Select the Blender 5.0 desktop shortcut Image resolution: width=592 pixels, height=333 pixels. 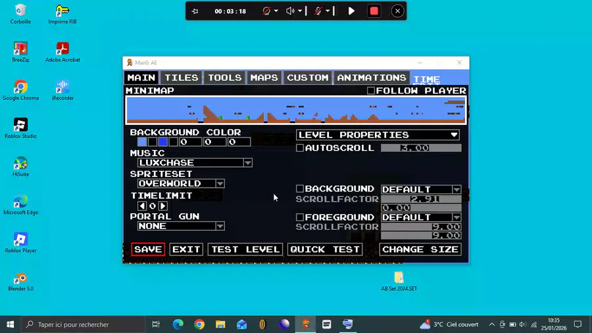pyautogui.click(x=20, y=281)
